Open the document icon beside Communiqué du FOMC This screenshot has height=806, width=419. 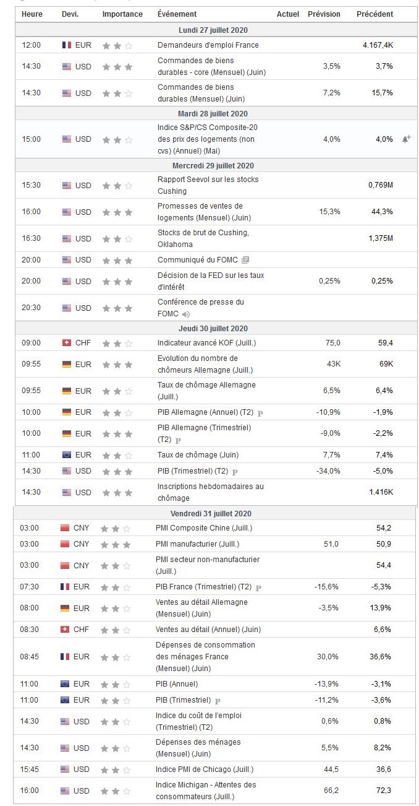[245, 260]
